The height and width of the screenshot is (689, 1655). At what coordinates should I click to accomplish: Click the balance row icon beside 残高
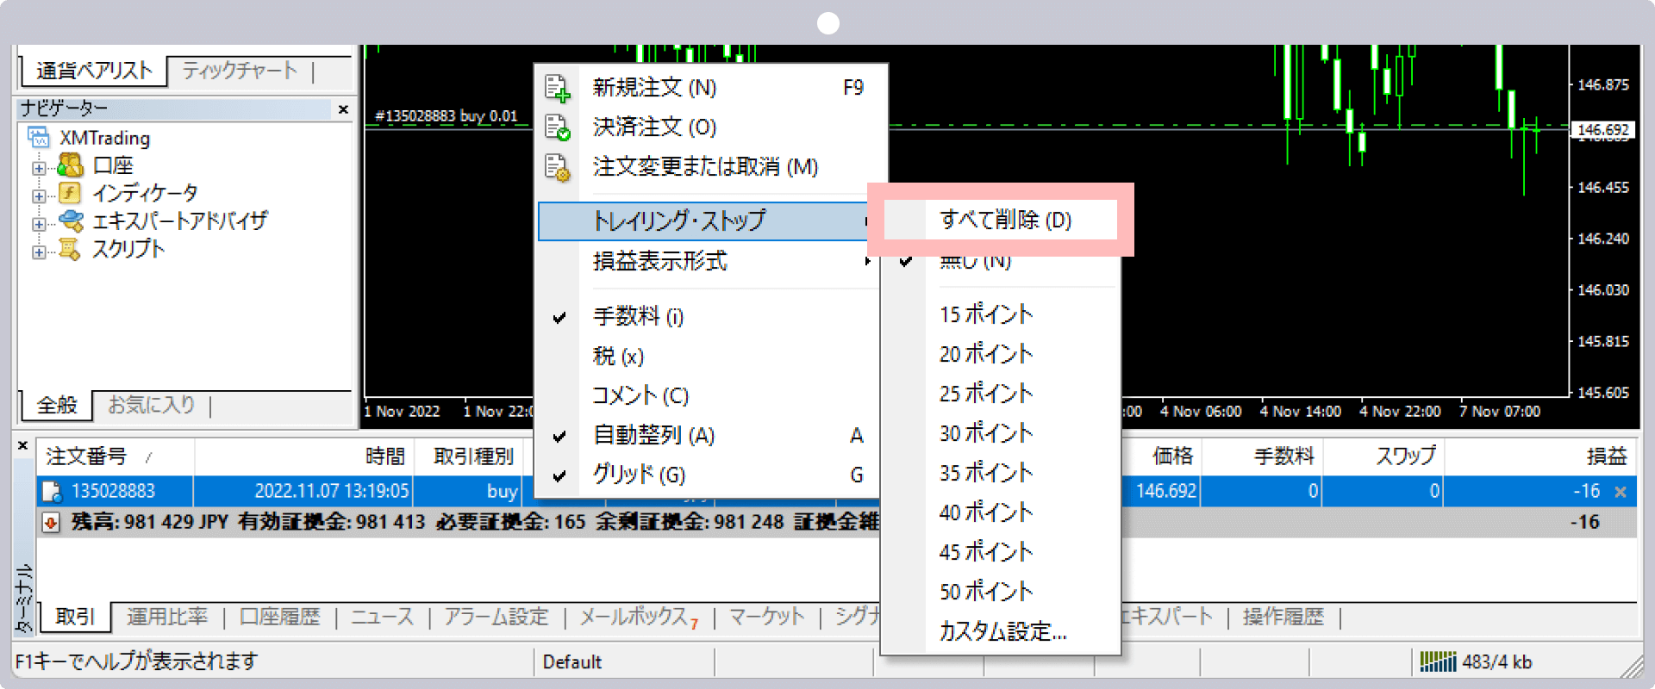pos(51,523)
